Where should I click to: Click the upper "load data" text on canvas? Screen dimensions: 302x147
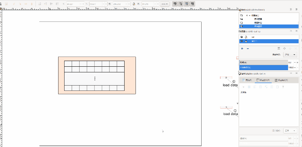230,85
